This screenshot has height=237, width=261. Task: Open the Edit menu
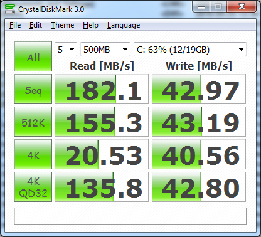point(36,25)
